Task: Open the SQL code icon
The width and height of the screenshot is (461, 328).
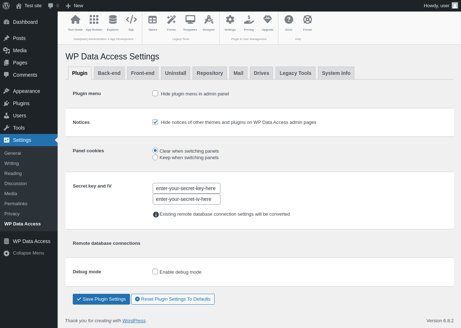Action: pyautogui.click(x=131, y=19)
